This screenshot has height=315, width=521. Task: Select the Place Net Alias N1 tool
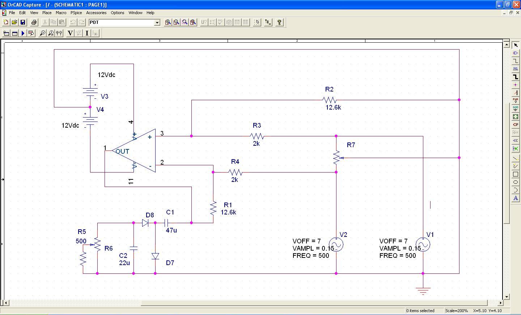coord(516,69)
